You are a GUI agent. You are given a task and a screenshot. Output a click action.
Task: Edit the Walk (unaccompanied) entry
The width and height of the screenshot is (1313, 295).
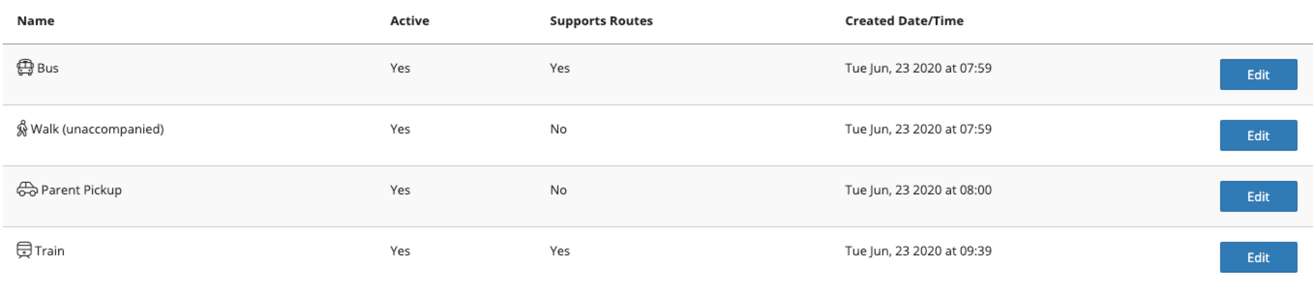1258,135
